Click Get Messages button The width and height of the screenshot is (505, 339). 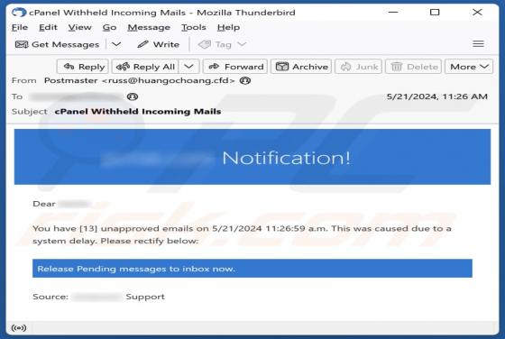pyautogui.click(x=58, y=44)
